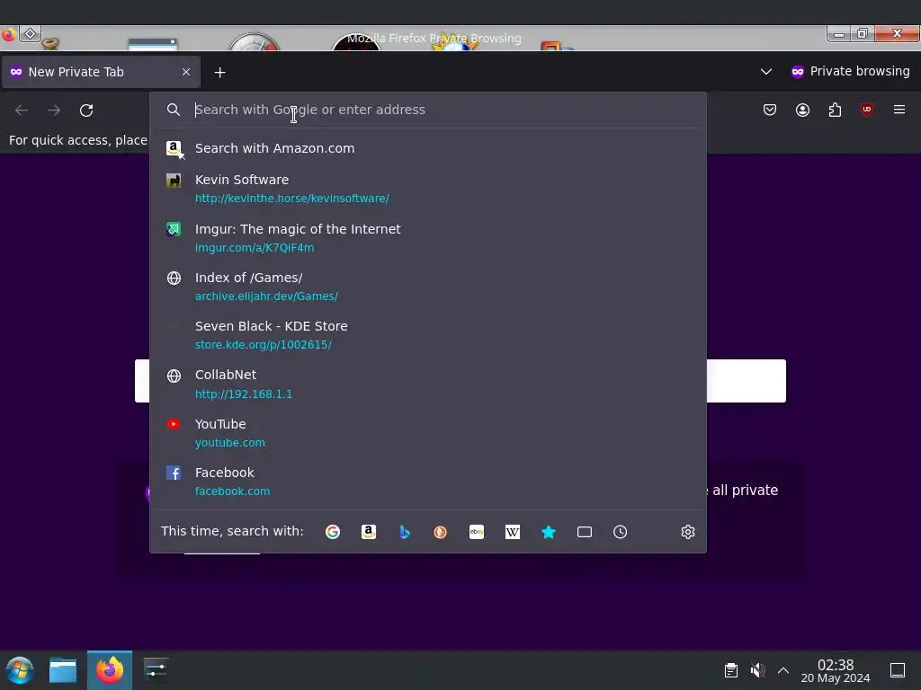This screenshot has height=690, width=921.
Task: Open Seven Black - KDE Store suggestion
Action: [428, 335]
